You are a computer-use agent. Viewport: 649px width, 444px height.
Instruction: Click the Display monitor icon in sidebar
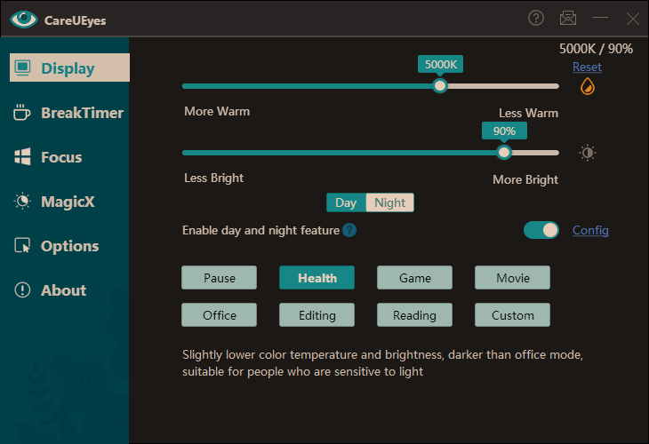(22, 67)
